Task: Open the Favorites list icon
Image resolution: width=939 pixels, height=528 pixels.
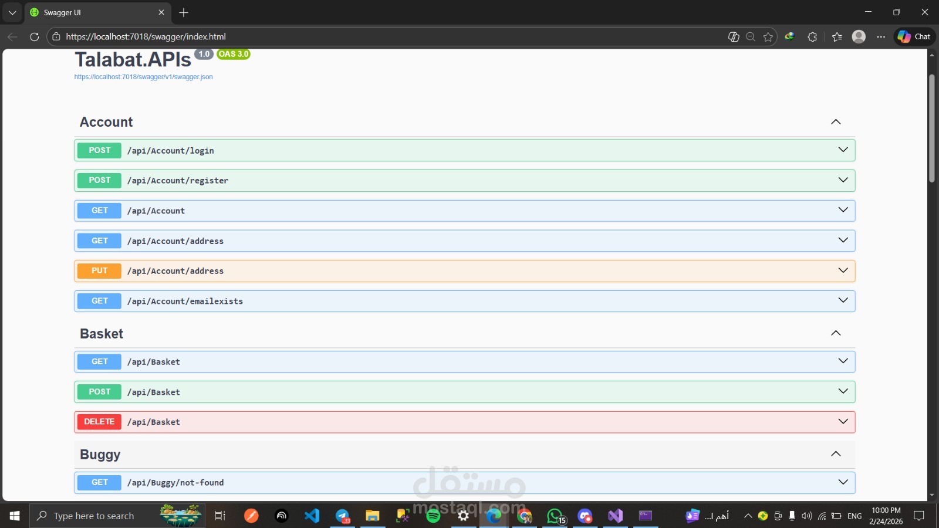Action: (837, 37)
